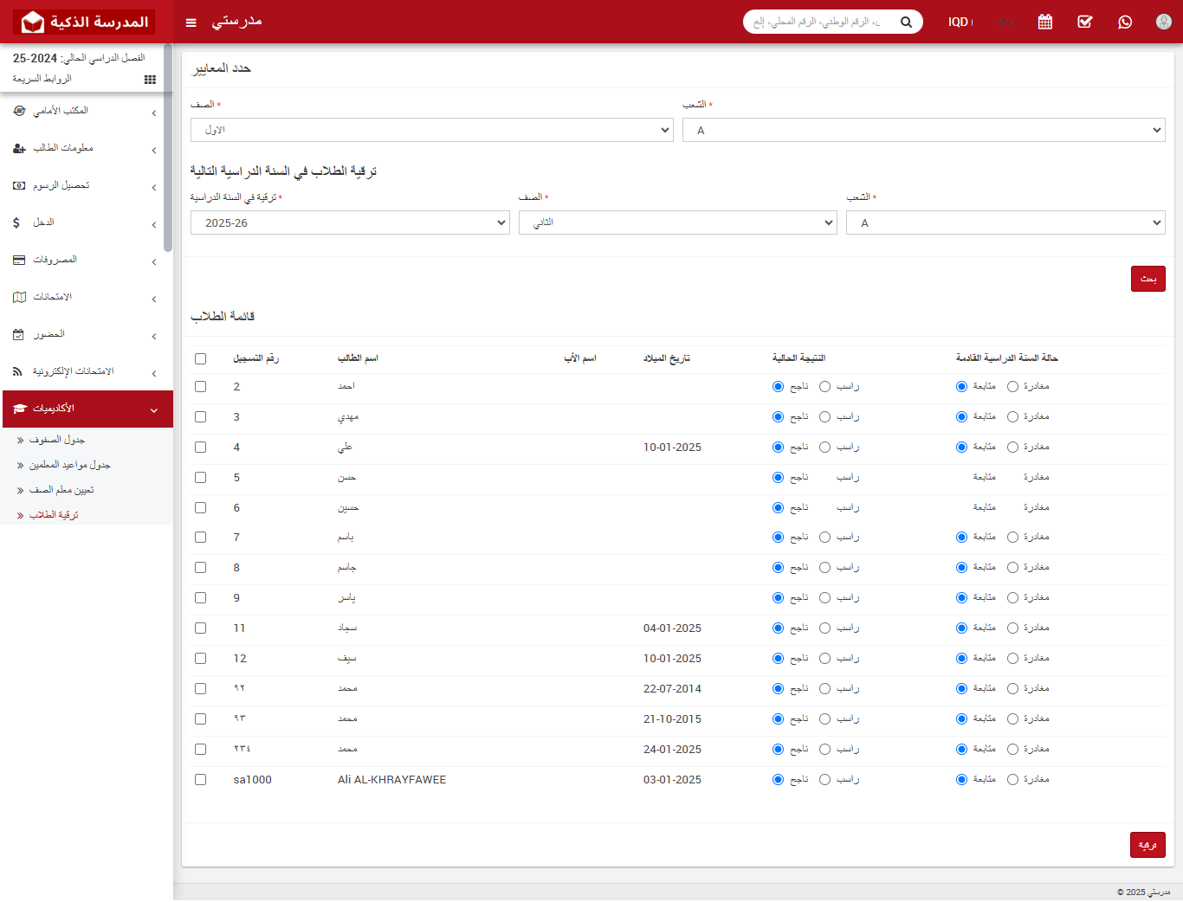
Task: Select مغادرة radio for registration number 2
Action: pyautogui.click(x=1012, y=387)
